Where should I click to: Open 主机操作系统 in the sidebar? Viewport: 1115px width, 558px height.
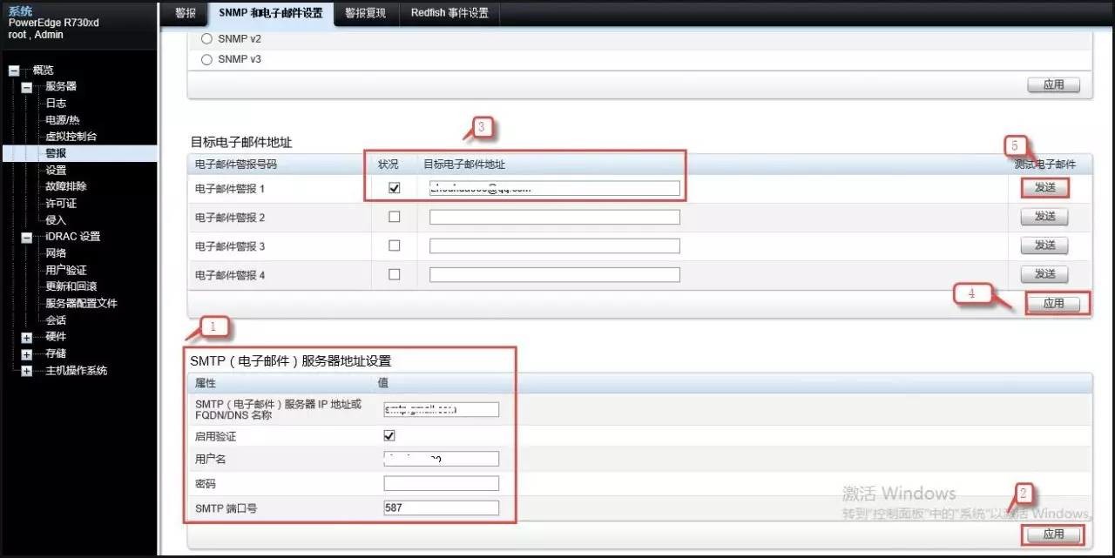pos(77,371)
